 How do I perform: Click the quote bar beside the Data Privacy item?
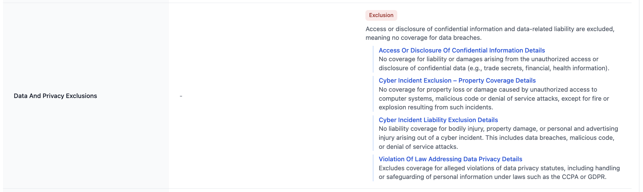[x=373, y=168]
